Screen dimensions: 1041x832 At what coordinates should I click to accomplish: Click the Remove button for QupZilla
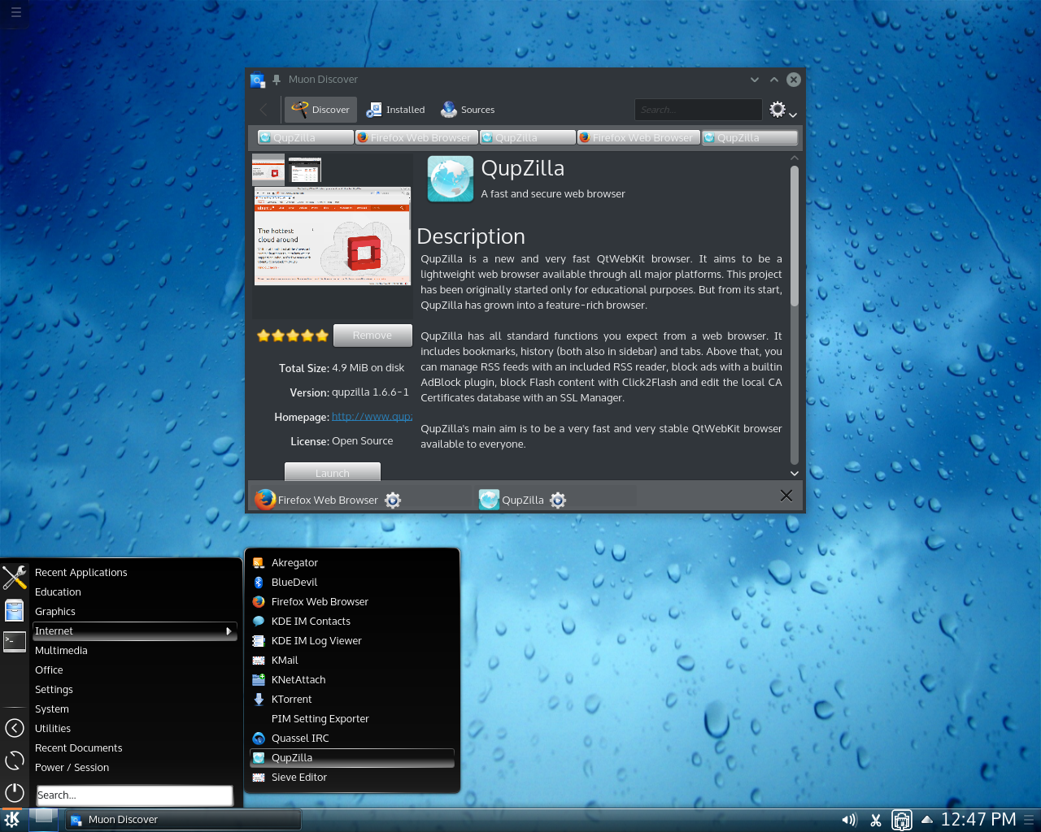click(372, 336)
